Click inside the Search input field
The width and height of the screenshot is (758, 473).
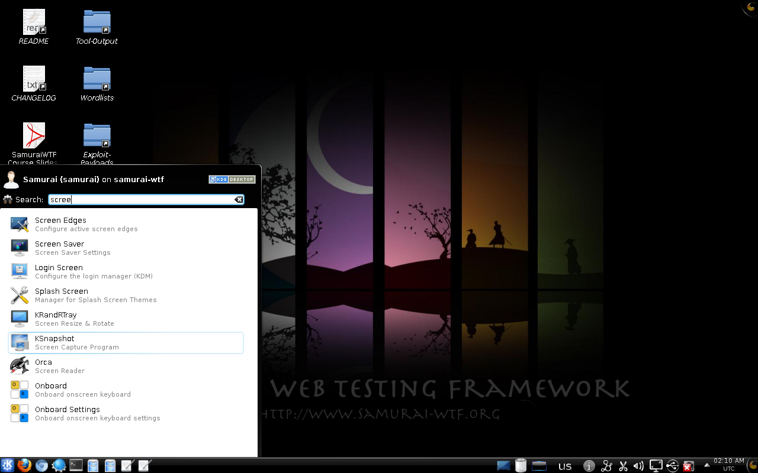[142, 199]
